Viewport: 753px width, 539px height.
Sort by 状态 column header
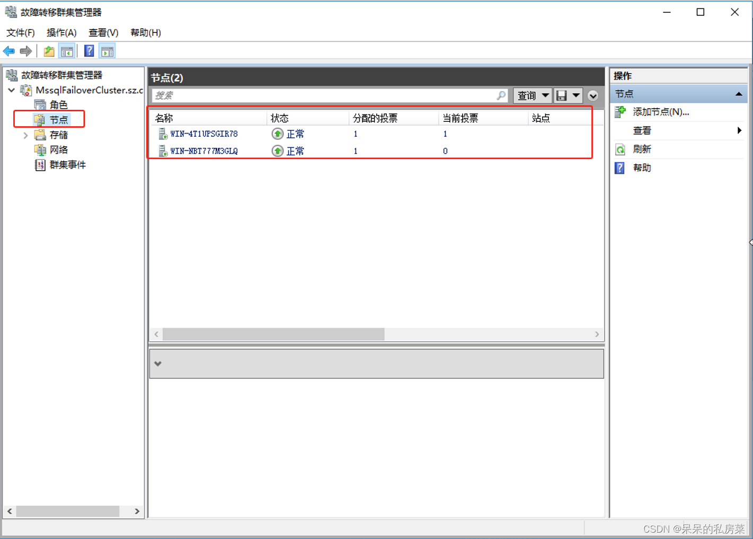[x=280, y=118]
